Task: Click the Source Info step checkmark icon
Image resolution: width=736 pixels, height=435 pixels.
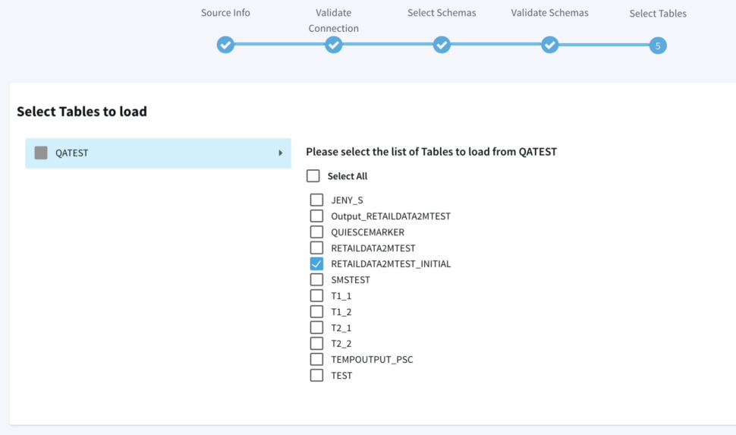Action: pyautogui.click(x=225, y=46)
